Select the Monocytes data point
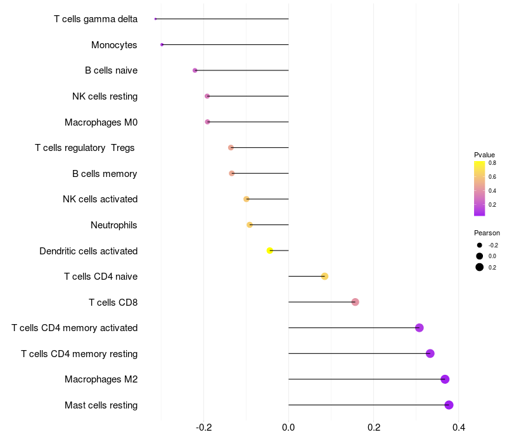This screenshot has width=507, height=444. pyautogui.click(x=162, y=44)
